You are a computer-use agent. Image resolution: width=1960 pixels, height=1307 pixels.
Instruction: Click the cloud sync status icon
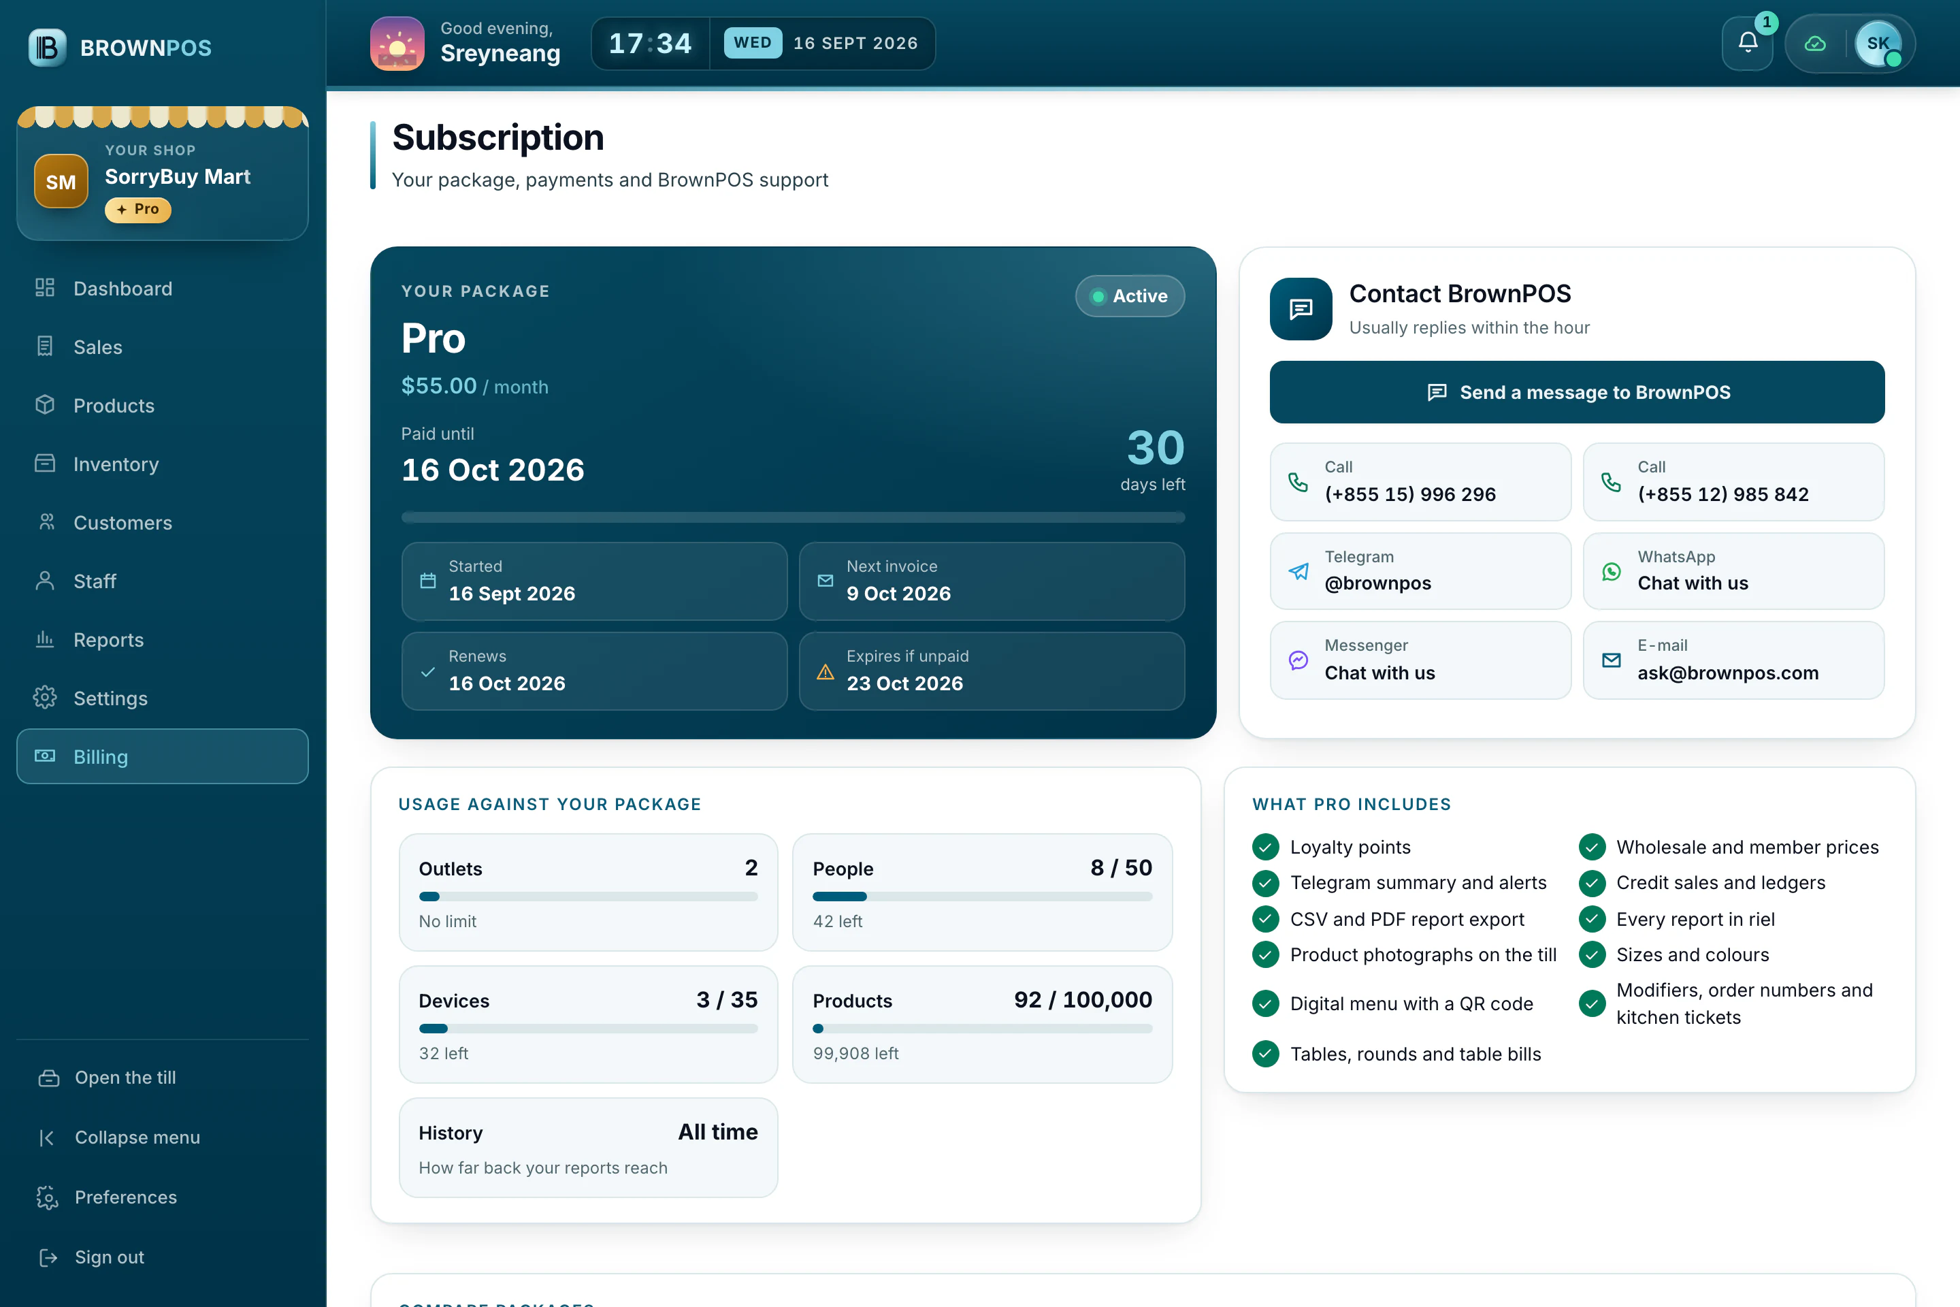coord(1815,44)
